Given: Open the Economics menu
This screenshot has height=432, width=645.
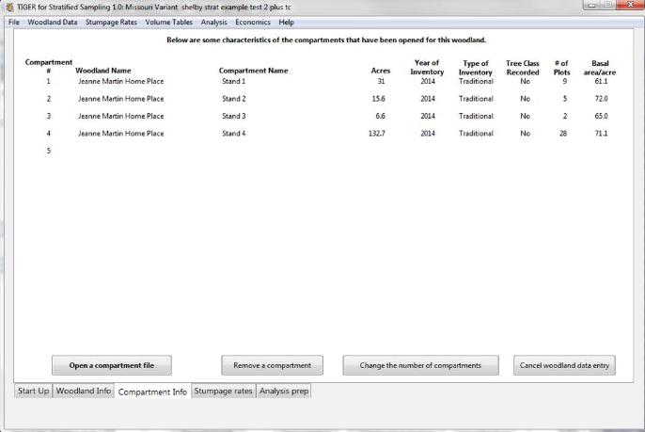Looking at the screenshot, I should coord(254,22).
